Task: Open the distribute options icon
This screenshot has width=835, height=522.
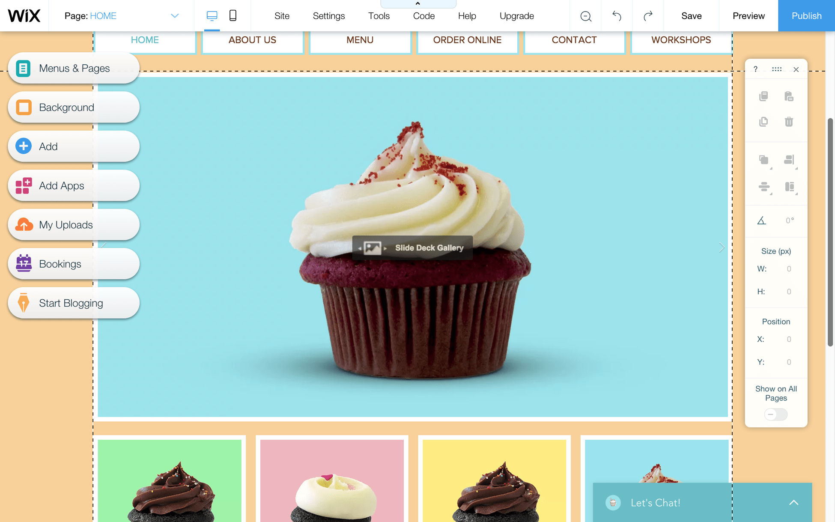Action: tap(764, 187)
